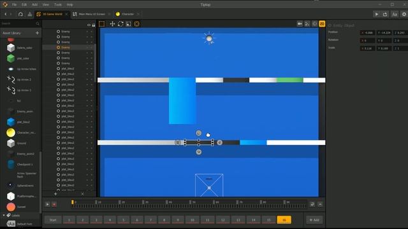Select the rectangle selection tool
408x229 pixels.
point(102,24)
